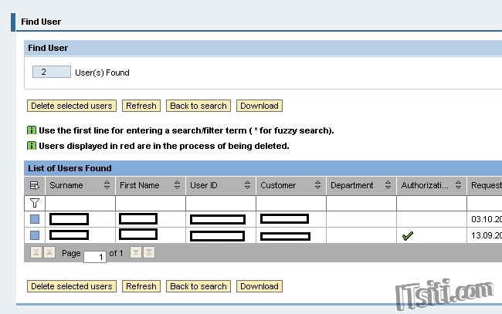The height and width of the screenshot is (314, 502).
Task: Click the table settings icon in header
Action: [x=34, y=186]
